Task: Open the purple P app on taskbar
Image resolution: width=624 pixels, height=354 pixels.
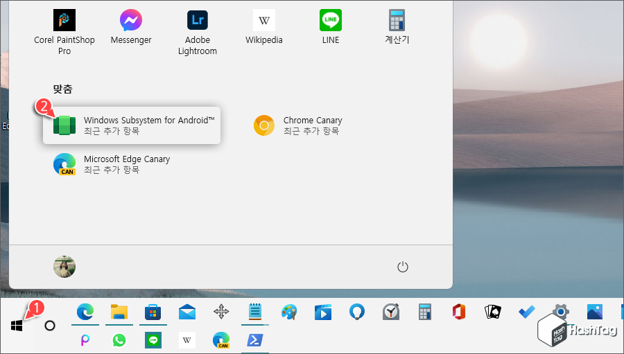Action: 85,340
